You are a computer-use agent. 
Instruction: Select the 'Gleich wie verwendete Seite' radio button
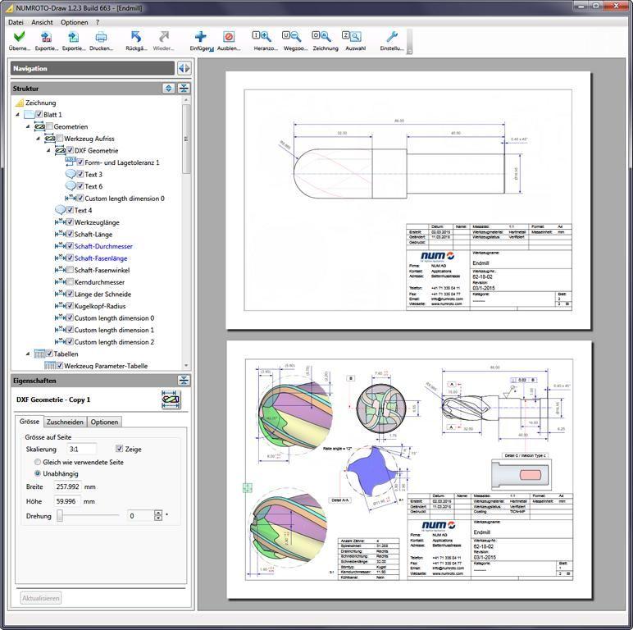click(38, 462)
